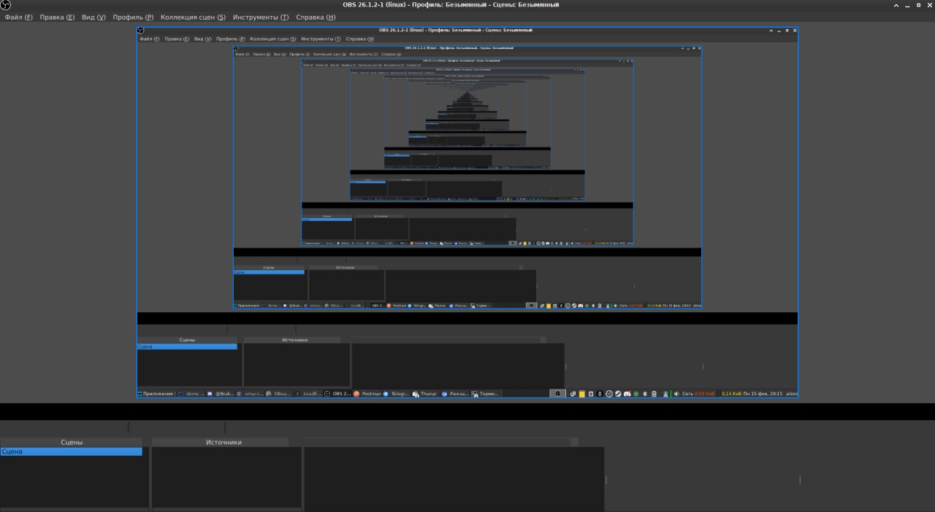This screenshot has height=512, width=935.
Task: Click the Discord tray icon in the largest preview taskbar
Action: [x=627, y=394]
